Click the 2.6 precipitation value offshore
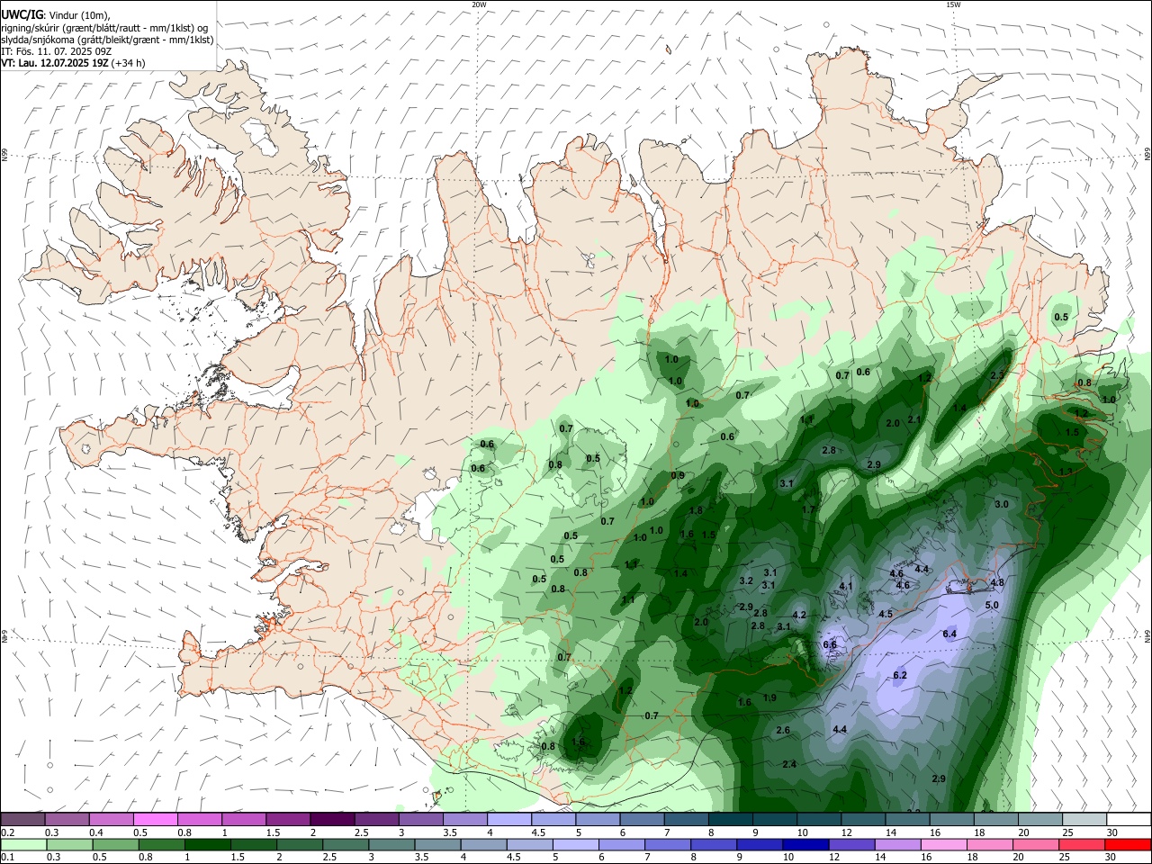 783,731
